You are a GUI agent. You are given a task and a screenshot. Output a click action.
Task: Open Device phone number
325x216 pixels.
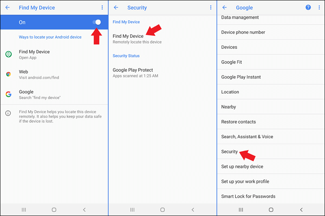point(271,32)
